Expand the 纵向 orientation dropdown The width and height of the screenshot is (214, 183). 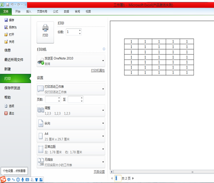pyautogui.click(x=71, y=123)
